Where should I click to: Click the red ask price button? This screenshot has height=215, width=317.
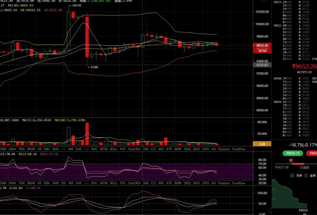312,153
